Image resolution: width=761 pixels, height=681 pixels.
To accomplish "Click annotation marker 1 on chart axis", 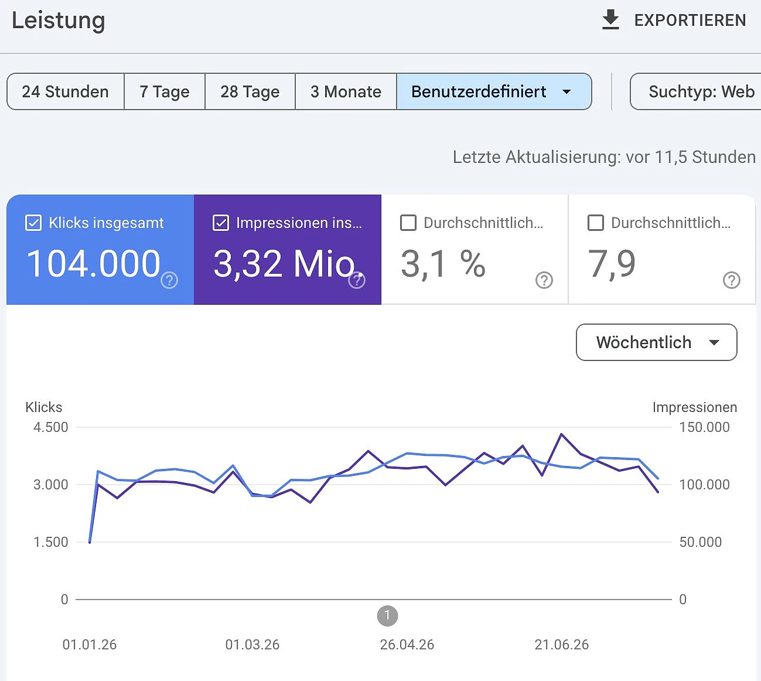I will coord(387,616).
